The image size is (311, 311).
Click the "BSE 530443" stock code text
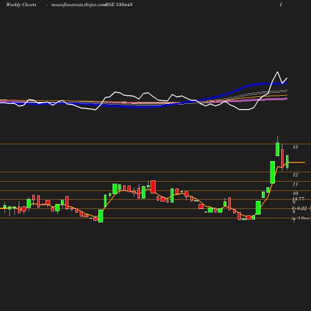pyautogui.click(x=119, y=4)
